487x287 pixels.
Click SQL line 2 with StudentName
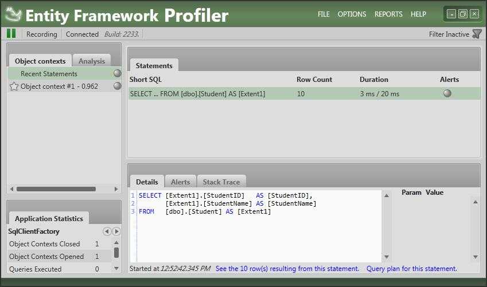pos(241,203)
